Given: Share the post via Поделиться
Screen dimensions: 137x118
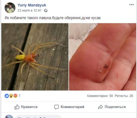Looking at the screenshot, I should pos(115,107).
